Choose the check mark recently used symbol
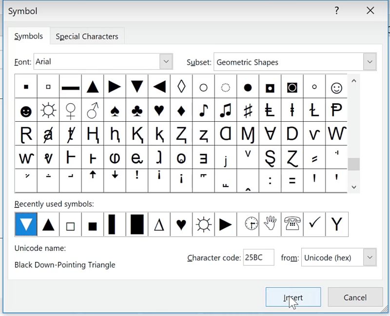This screenshot has height=316, width=390. pos(314,224)
